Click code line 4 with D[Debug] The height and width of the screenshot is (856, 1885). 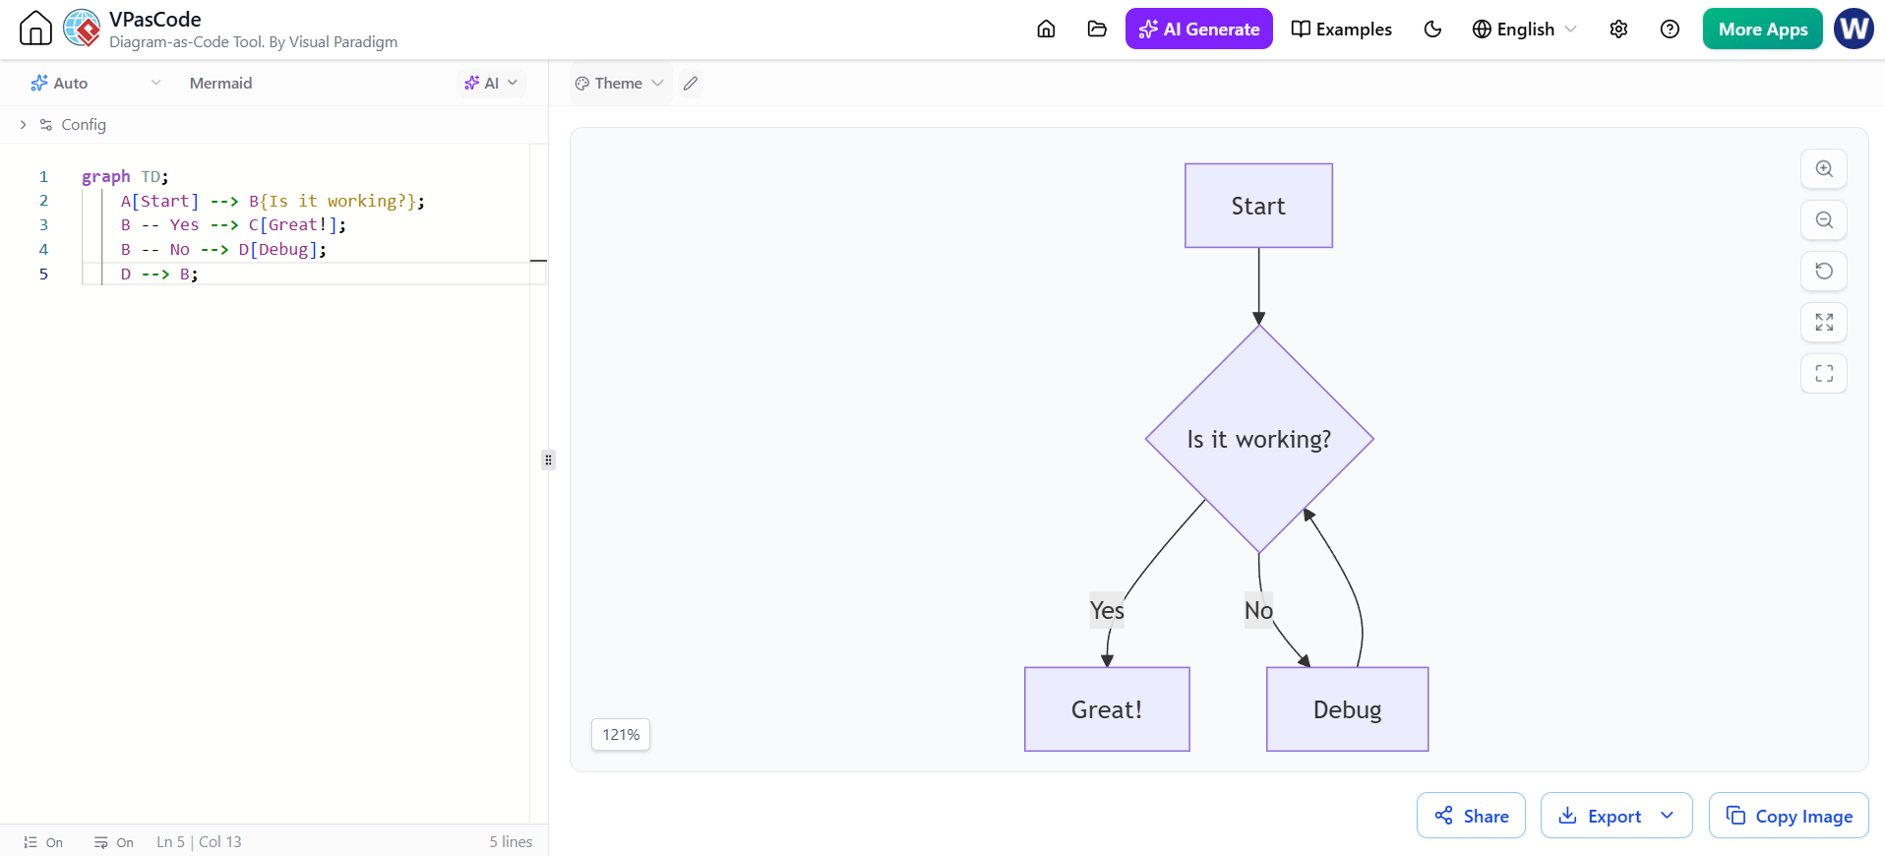223,249
